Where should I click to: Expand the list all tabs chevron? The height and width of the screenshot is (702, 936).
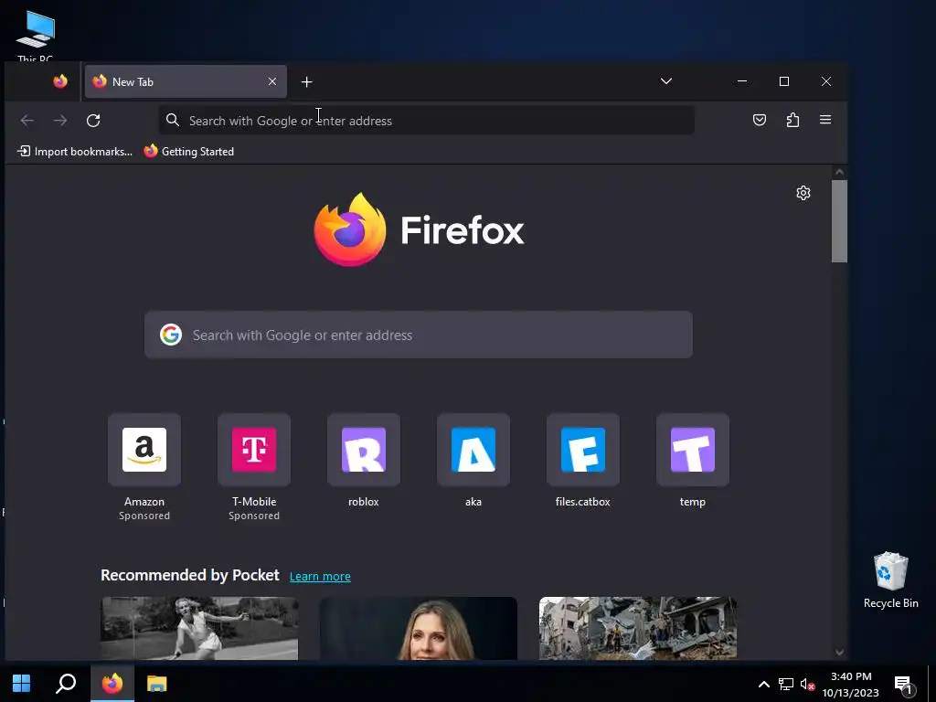click(666, 81)
